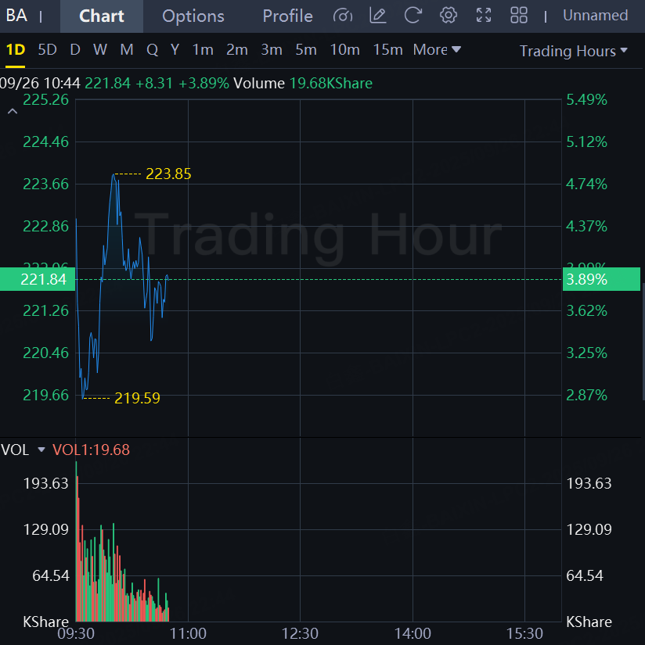Select the 5m interval

[x=306, y=50]
